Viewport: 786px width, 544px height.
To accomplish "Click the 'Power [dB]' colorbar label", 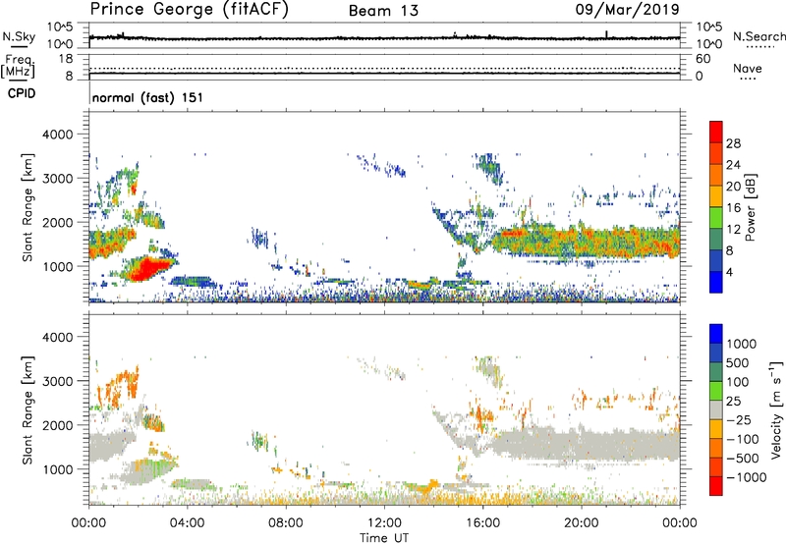I will (750, 207).
